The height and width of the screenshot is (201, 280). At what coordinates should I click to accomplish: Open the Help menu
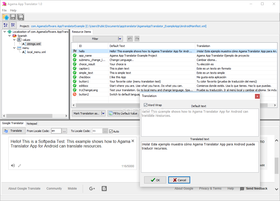tap(13, 10)
